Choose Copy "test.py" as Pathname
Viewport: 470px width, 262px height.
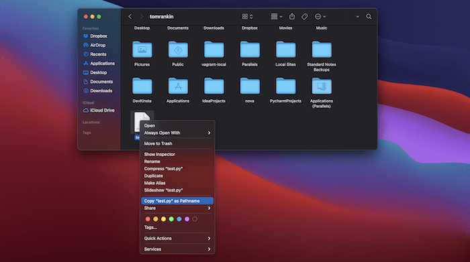point(177,201)
